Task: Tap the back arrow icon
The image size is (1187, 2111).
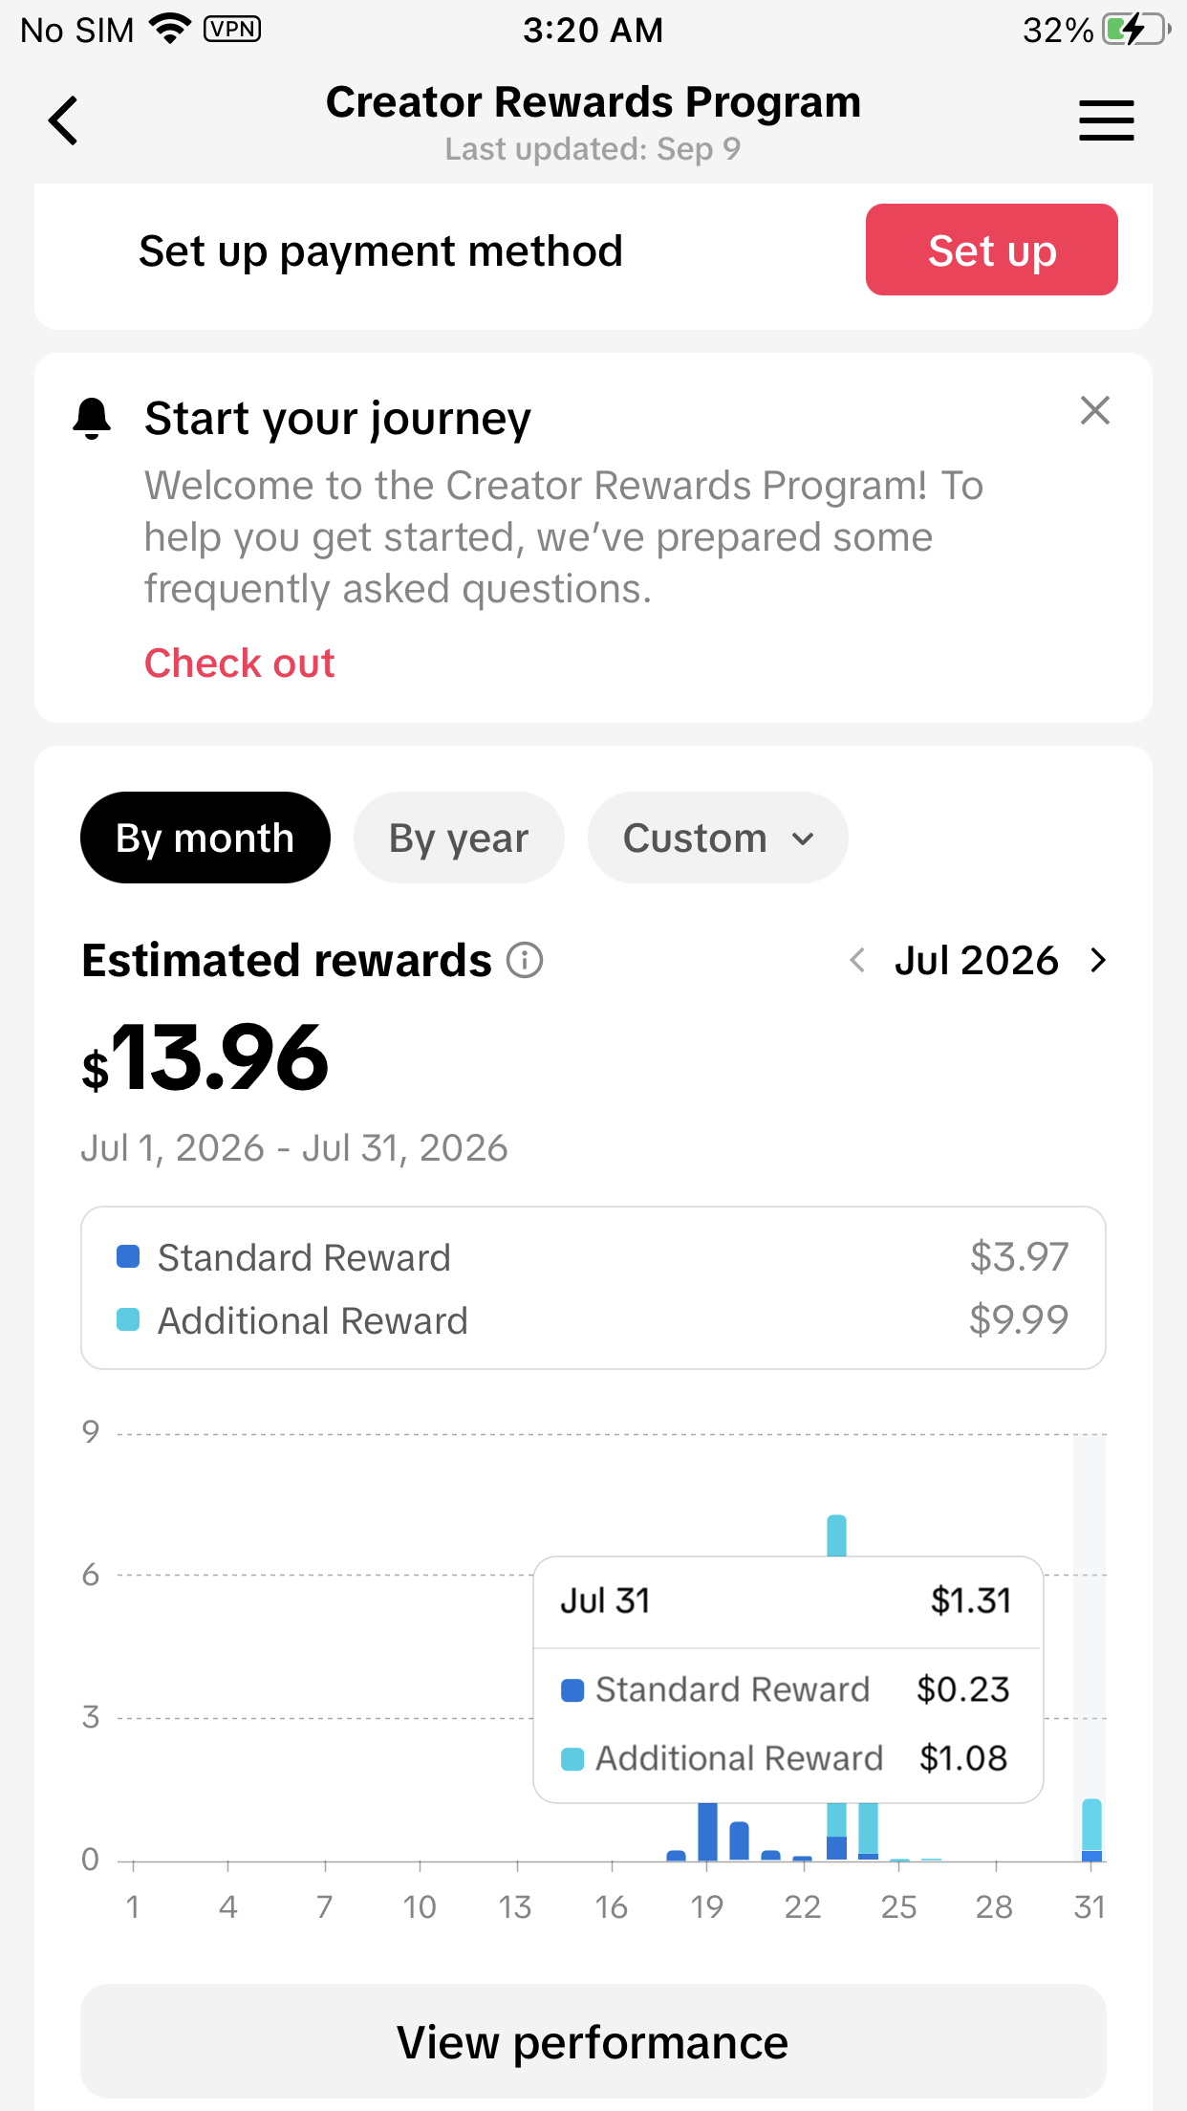Action: (63, 120)
